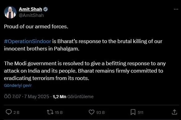The height and width of the screenshot is (120, 181).
Task: Bookmark this post with the bookmark icon
Action: pos(133,112)
